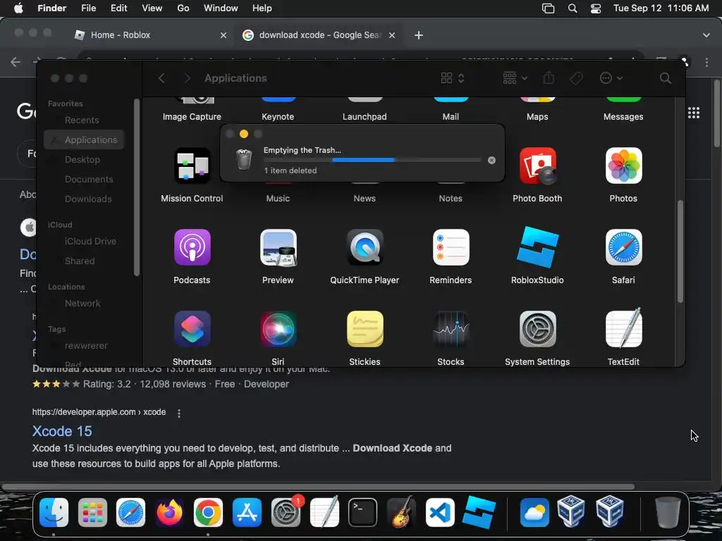Open the Reminders app icon
Screen dimensions: 722x541
click(x=451, y=247)
